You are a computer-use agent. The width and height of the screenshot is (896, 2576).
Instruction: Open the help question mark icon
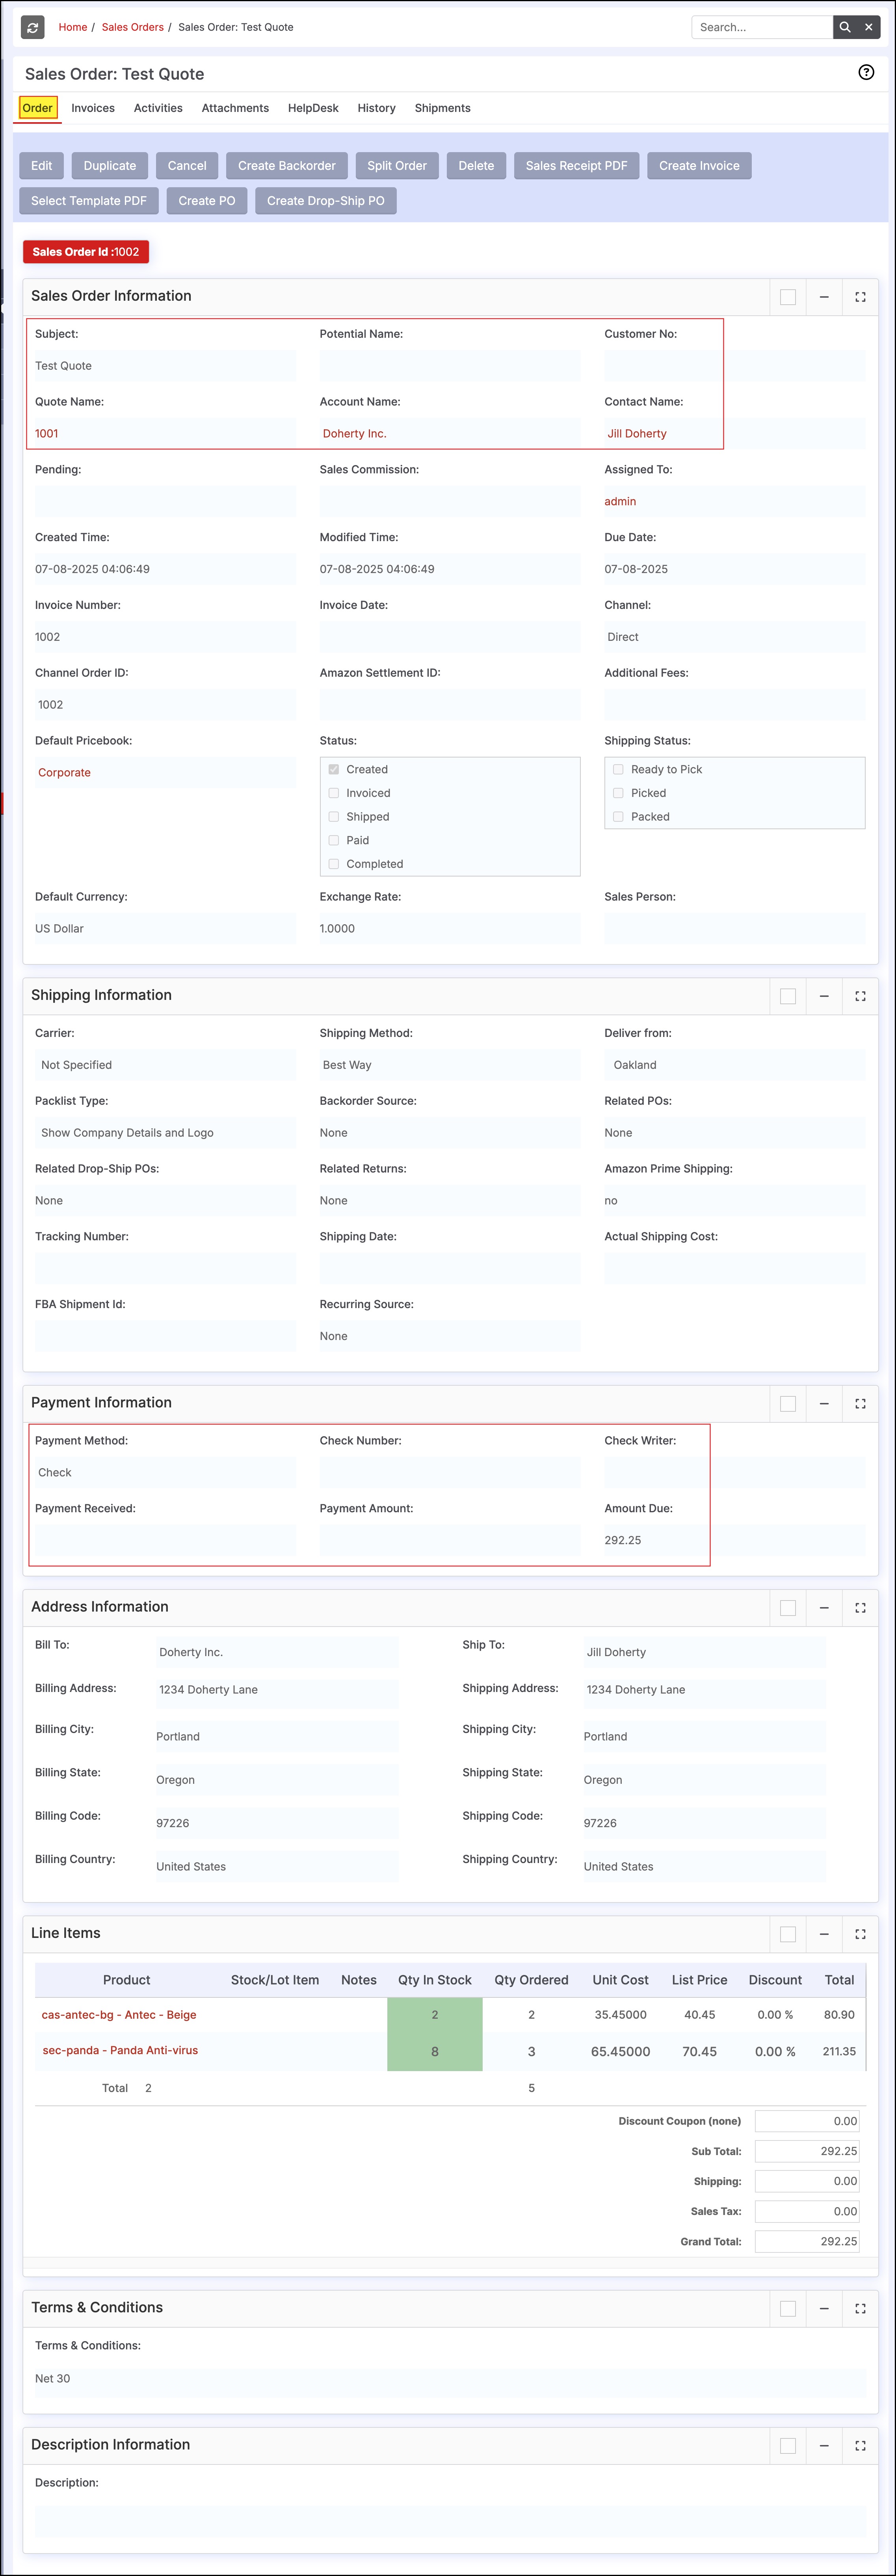click(x=866, y=72)
